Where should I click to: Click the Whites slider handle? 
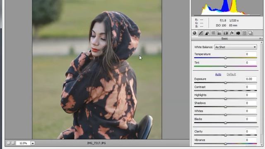225,115
